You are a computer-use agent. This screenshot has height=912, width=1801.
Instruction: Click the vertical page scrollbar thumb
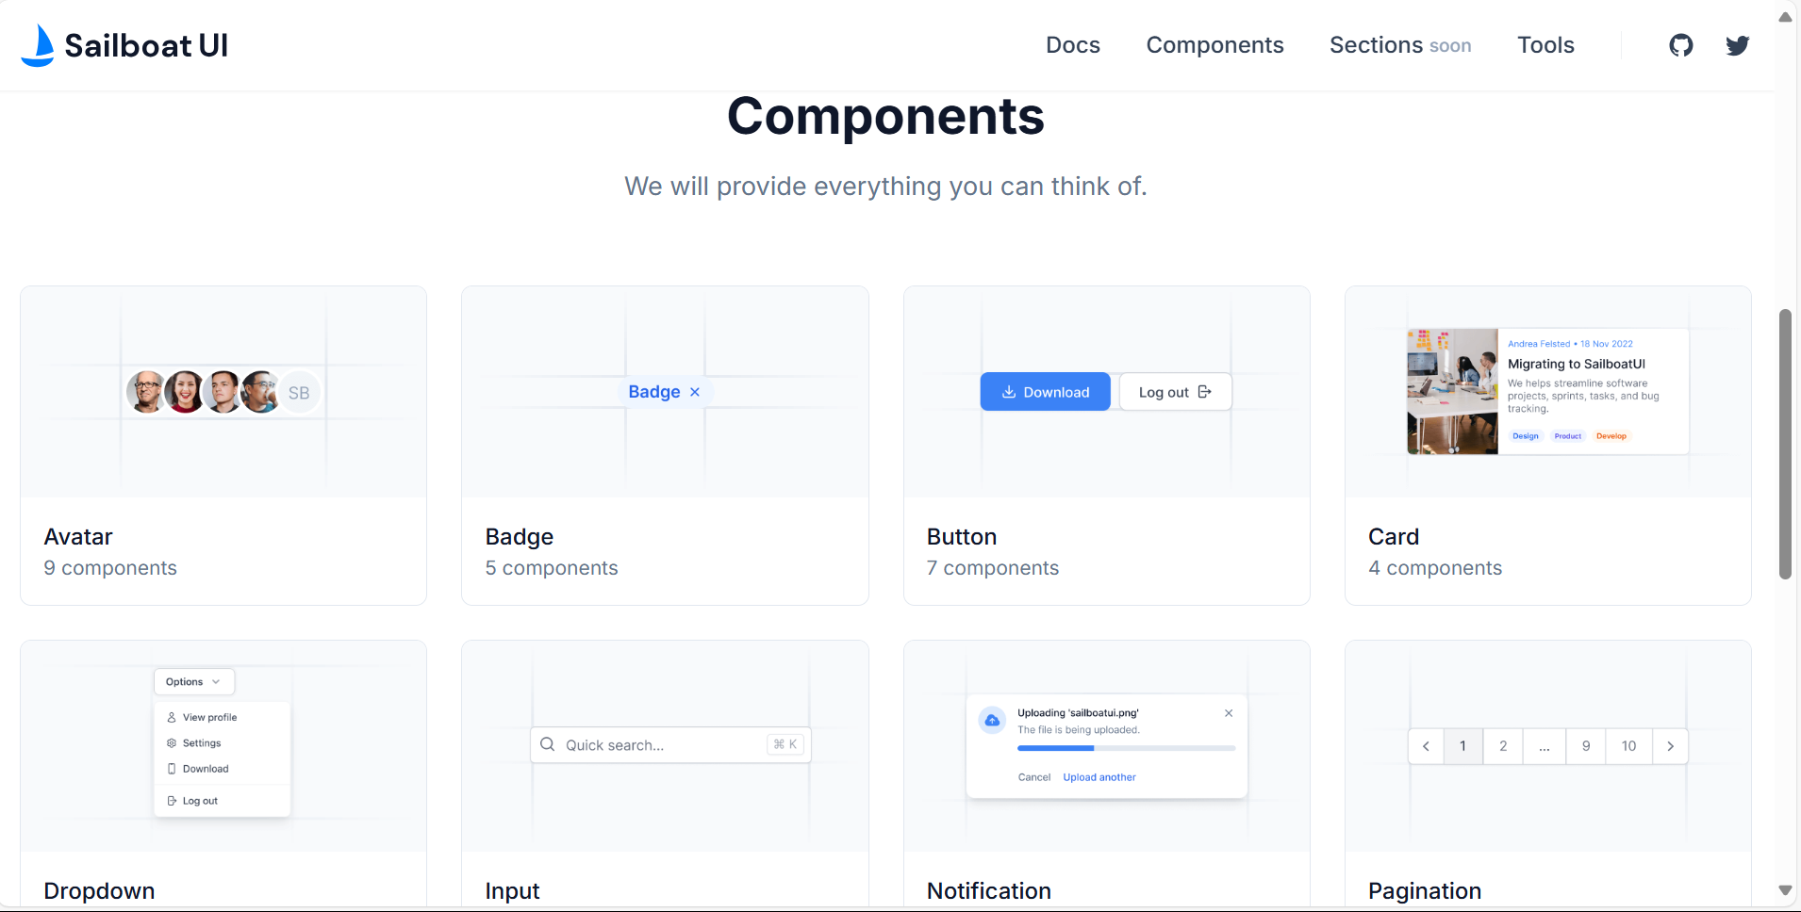(1785, 444)
